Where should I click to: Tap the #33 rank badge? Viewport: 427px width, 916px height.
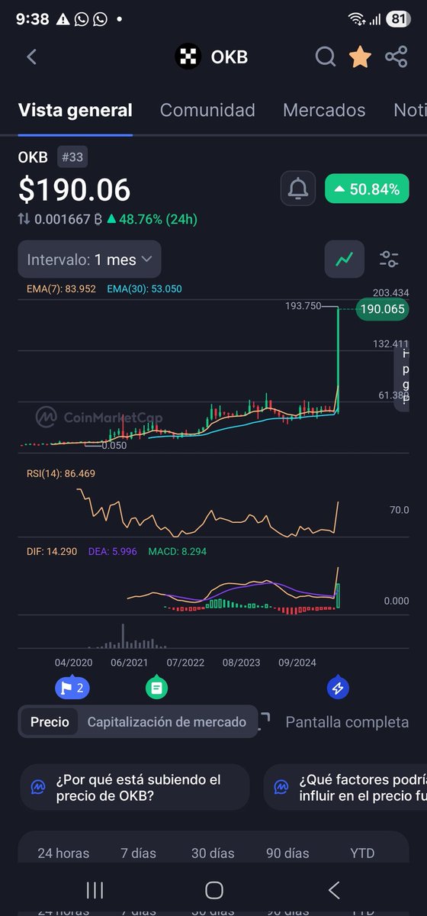72,157
